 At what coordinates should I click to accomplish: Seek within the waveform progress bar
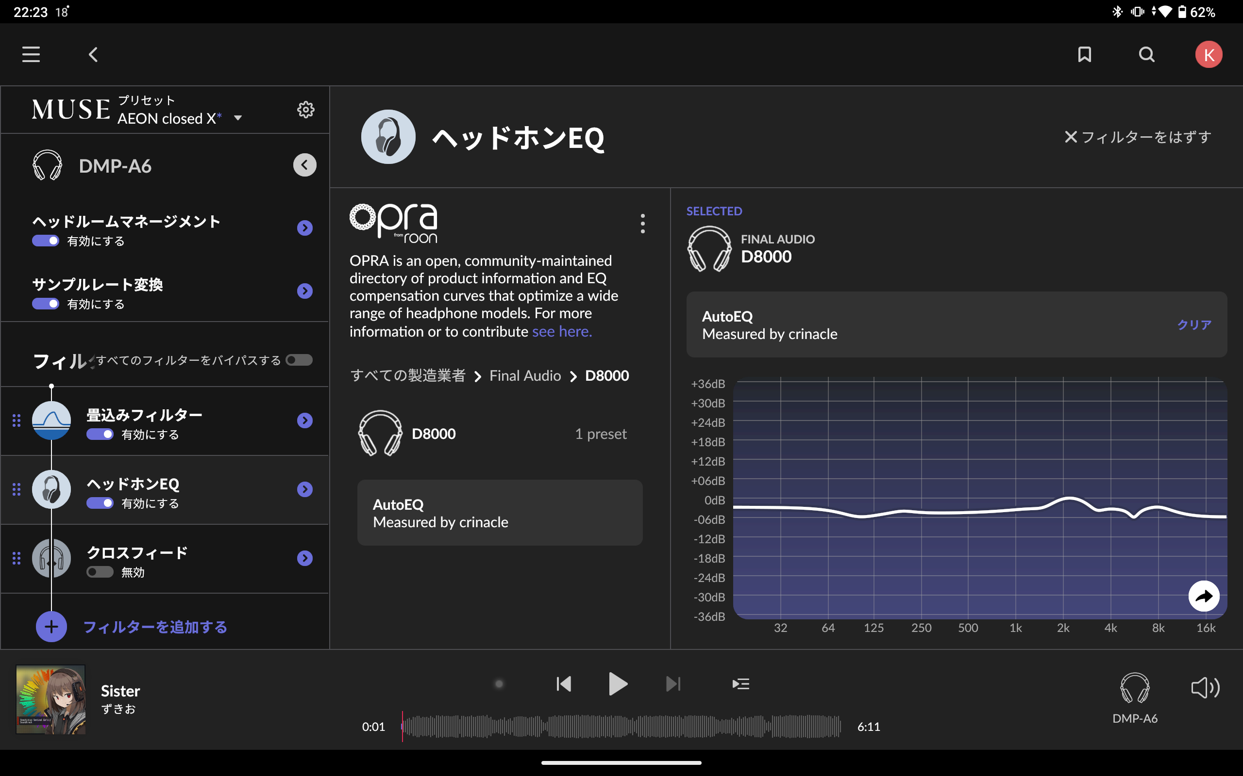point(621,726)
